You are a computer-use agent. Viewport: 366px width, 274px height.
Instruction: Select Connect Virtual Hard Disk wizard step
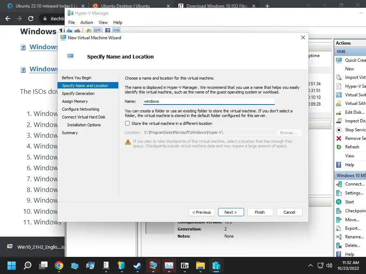tap(84, 117)
